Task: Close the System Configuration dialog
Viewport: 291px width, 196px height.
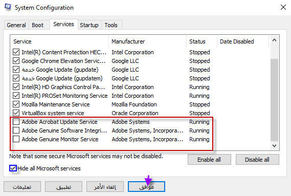Action: click(283, 8)
